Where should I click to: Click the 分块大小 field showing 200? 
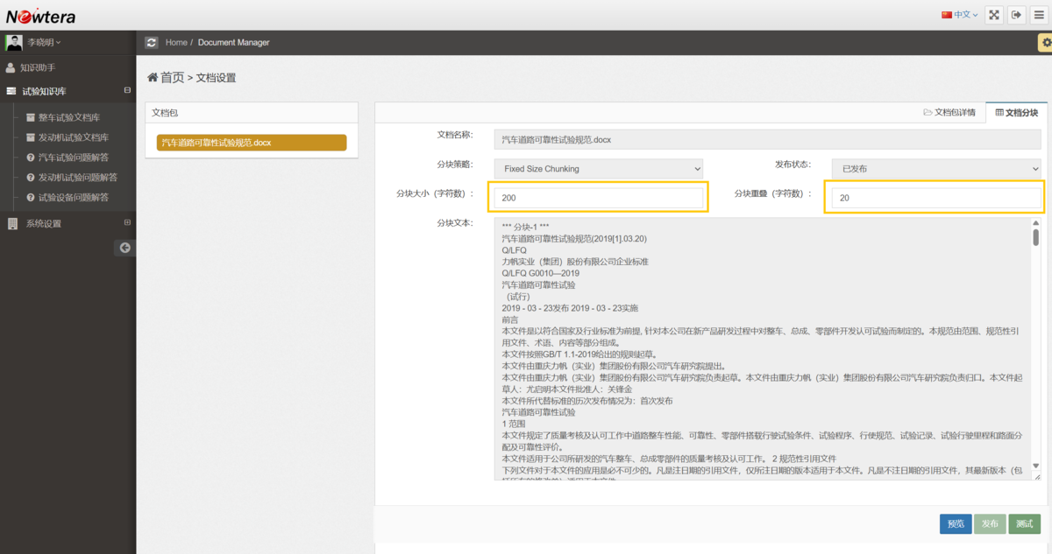[599, 198]
